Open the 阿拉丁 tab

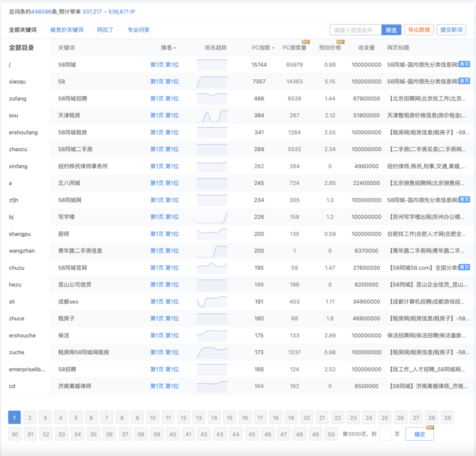pyautogui.click(x=106, y=30)
